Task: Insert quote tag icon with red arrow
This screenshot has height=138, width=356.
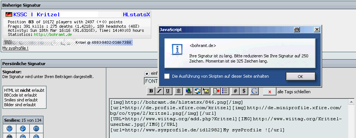Action: [x=216, y=91]
